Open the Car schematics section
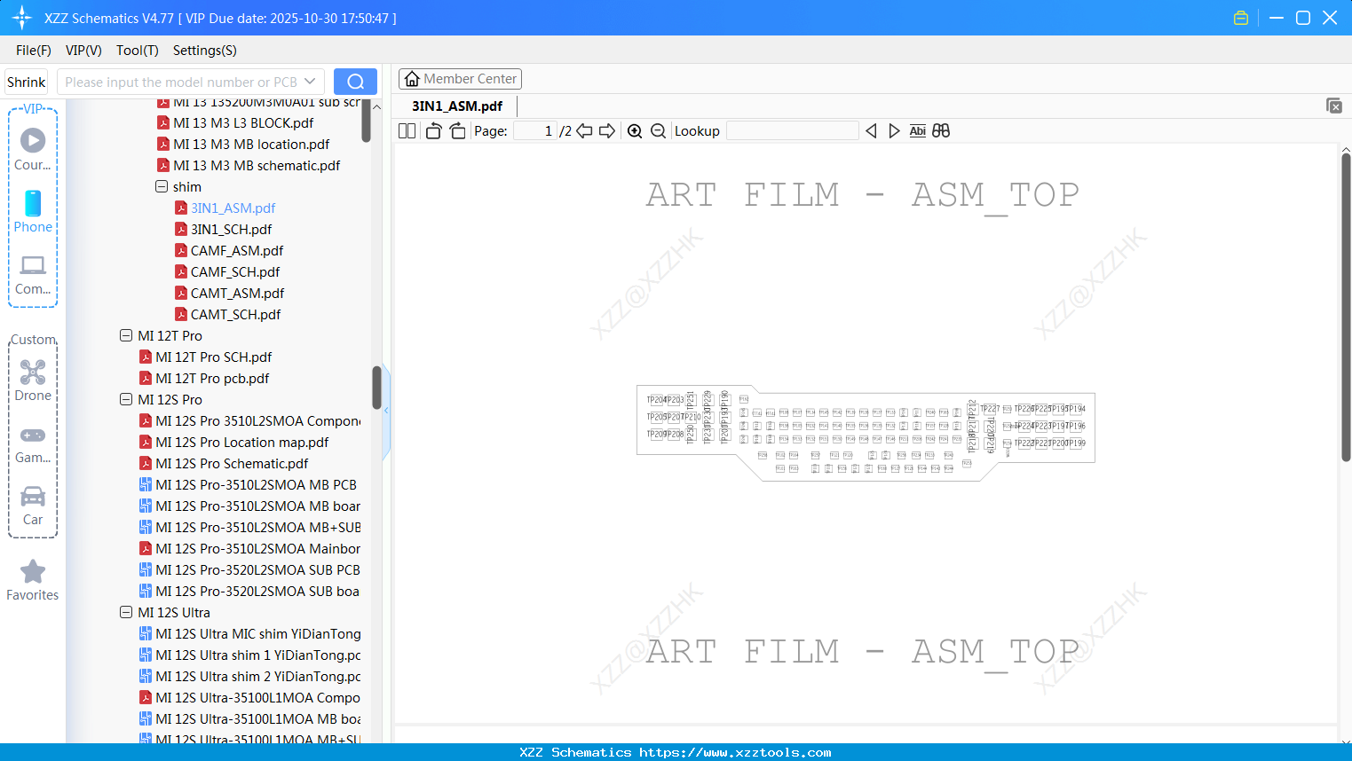The image size is (1352, 761). pos(33,504)
